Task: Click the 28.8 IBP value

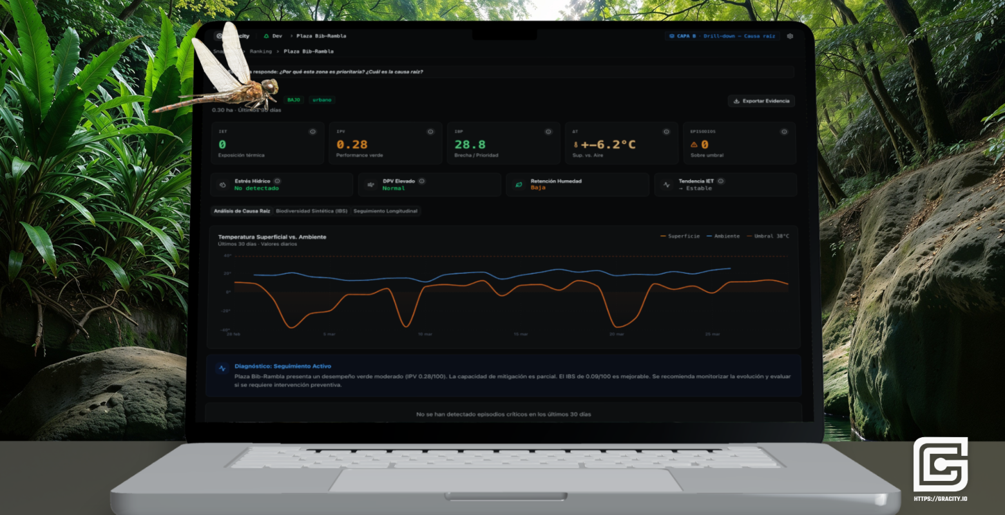Action: (x=470, y=145)
